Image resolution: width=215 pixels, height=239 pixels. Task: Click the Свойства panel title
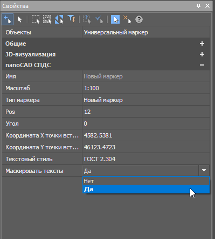[15, 6]
